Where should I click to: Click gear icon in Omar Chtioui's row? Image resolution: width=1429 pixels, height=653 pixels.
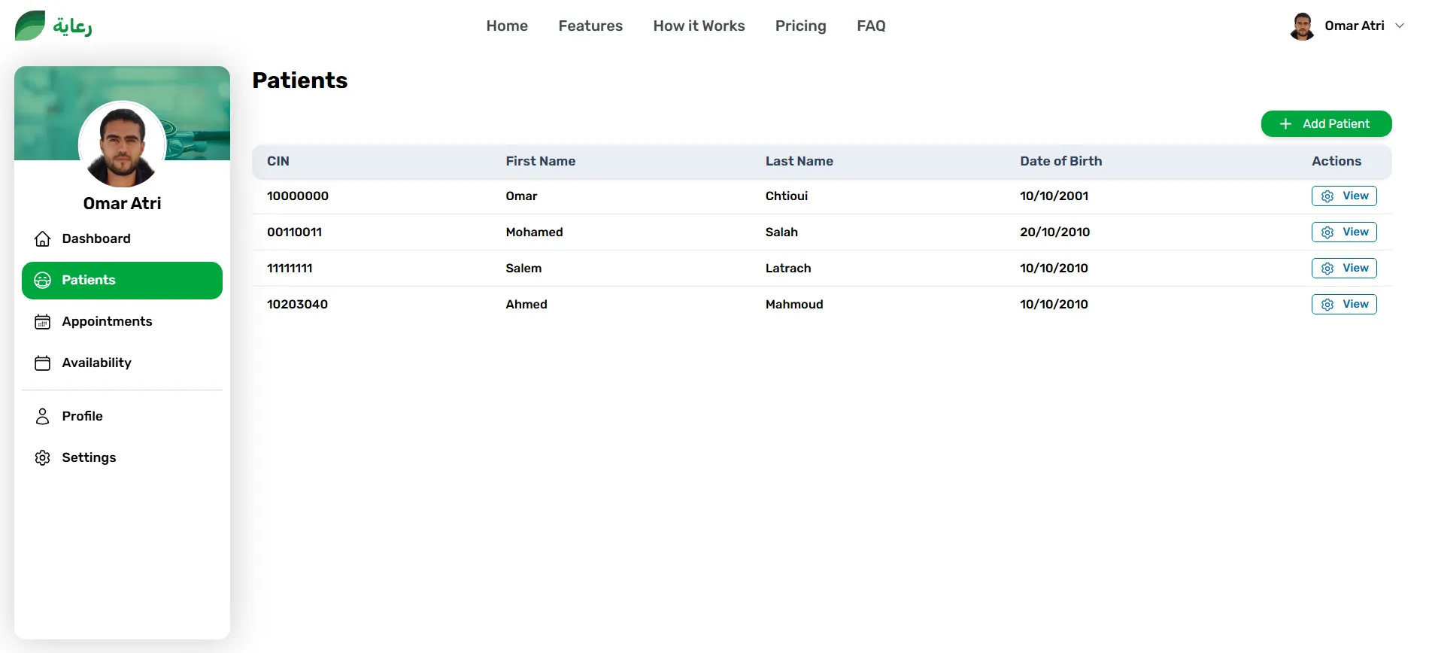[1327, 196]
